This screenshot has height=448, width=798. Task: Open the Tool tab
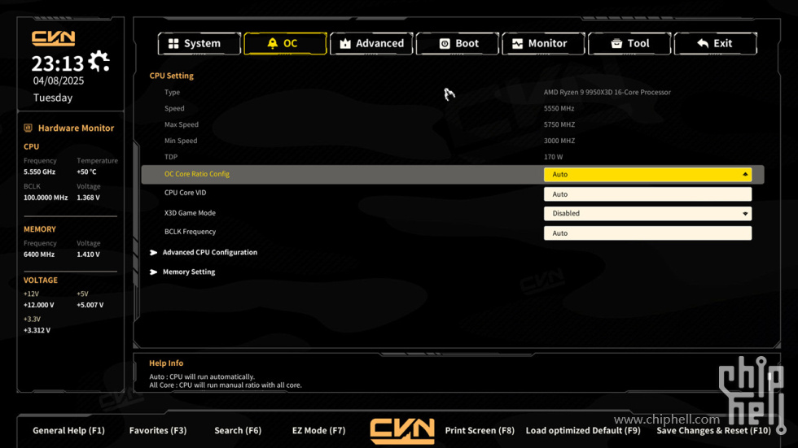[629, 44]
